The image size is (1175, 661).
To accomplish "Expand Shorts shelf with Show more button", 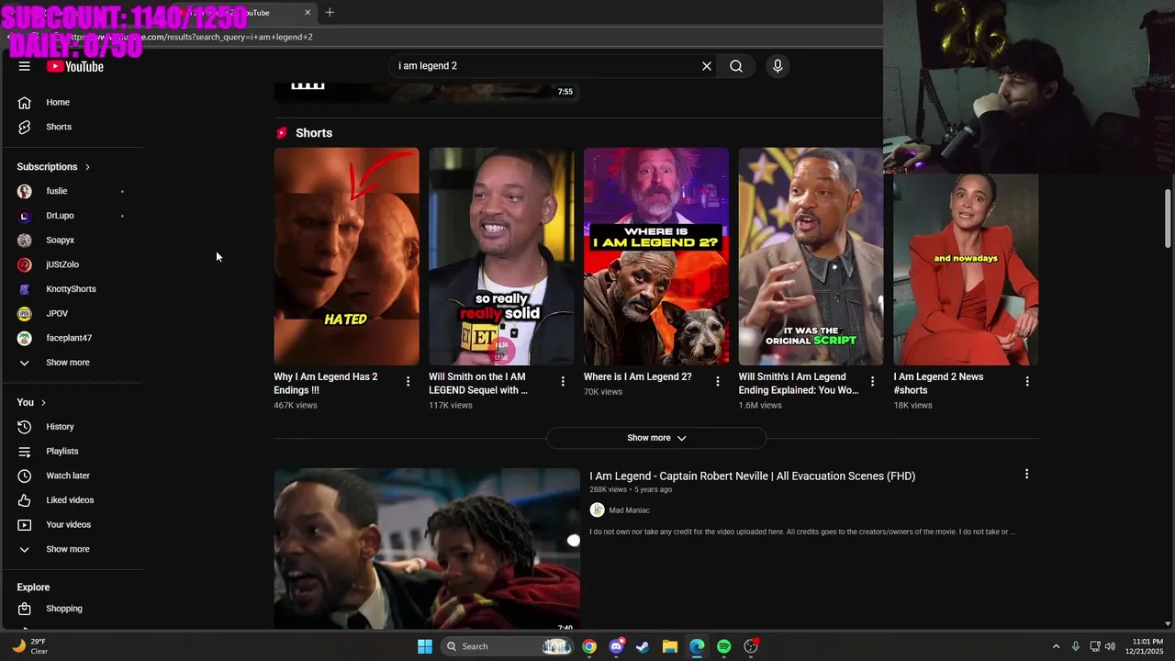I will pyautogui.click(x=656, y=438).
